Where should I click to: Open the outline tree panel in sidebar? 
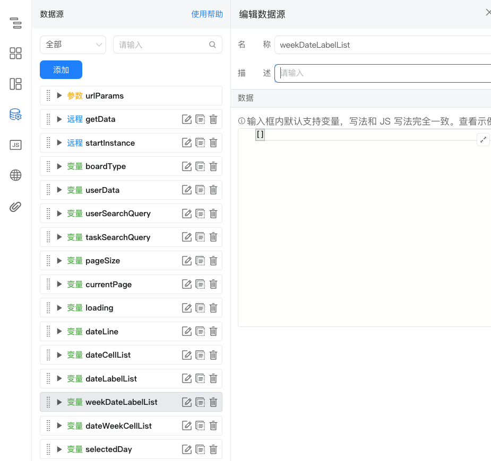click(x=15, y=23)
